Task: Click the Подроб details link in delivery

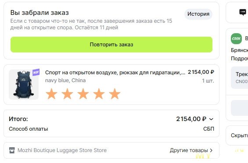Action: coord(240,59)
